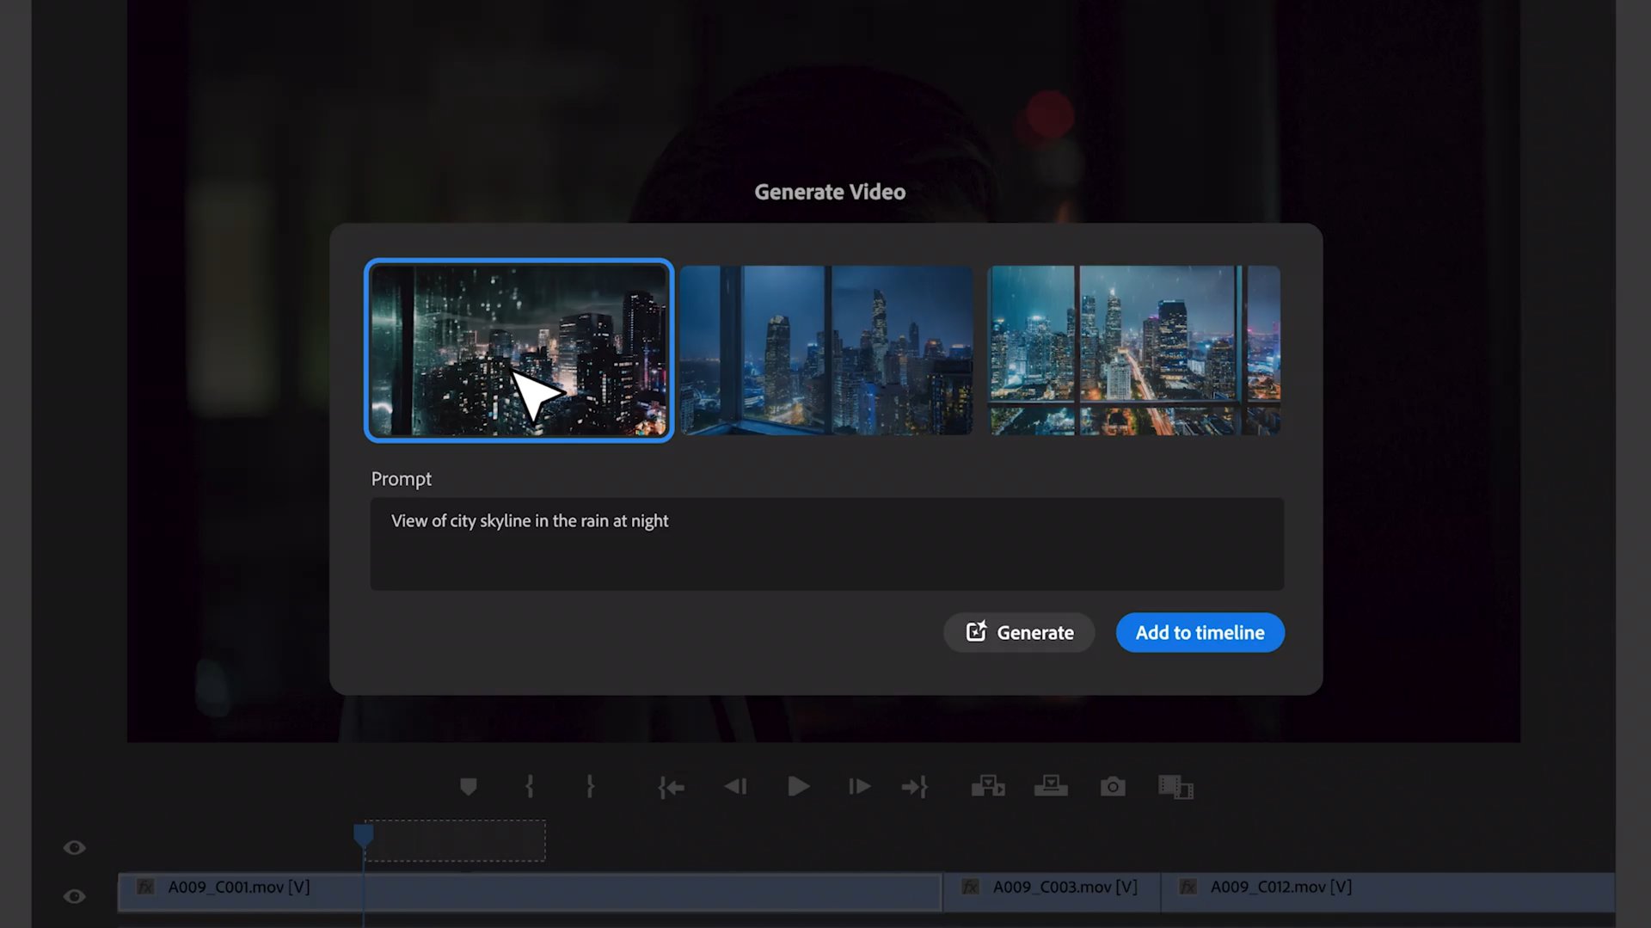The image size is (1651, 928).
Task: Select the middle blue skyline thumbnail
Action: coord(826,350)
